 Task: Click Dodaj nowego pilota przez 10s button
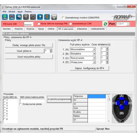click(x=29, y=45)
